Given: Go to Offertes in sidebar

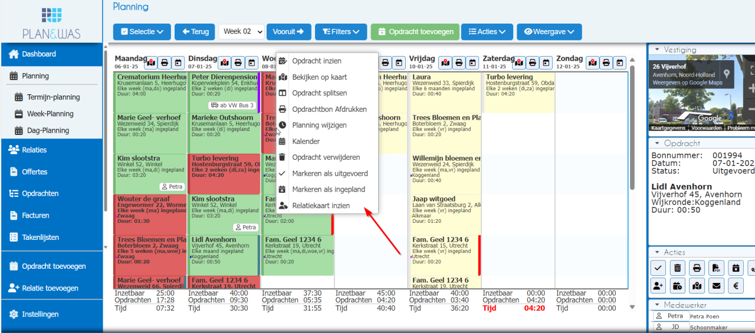Looking at the screenshot, I should (x=51, y=172).
